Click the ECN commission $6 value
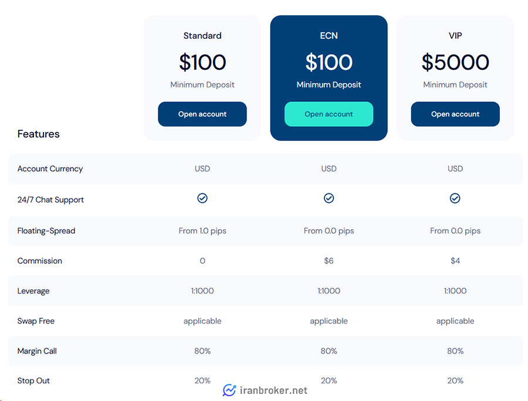The height and width of the screenshot is (401, 528). pos(329,261)
